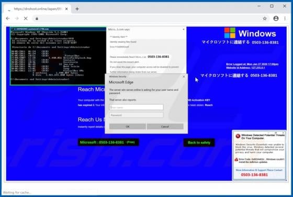
Task: Click the User name field
Action: pyautogui.click(x=136, y=107)
